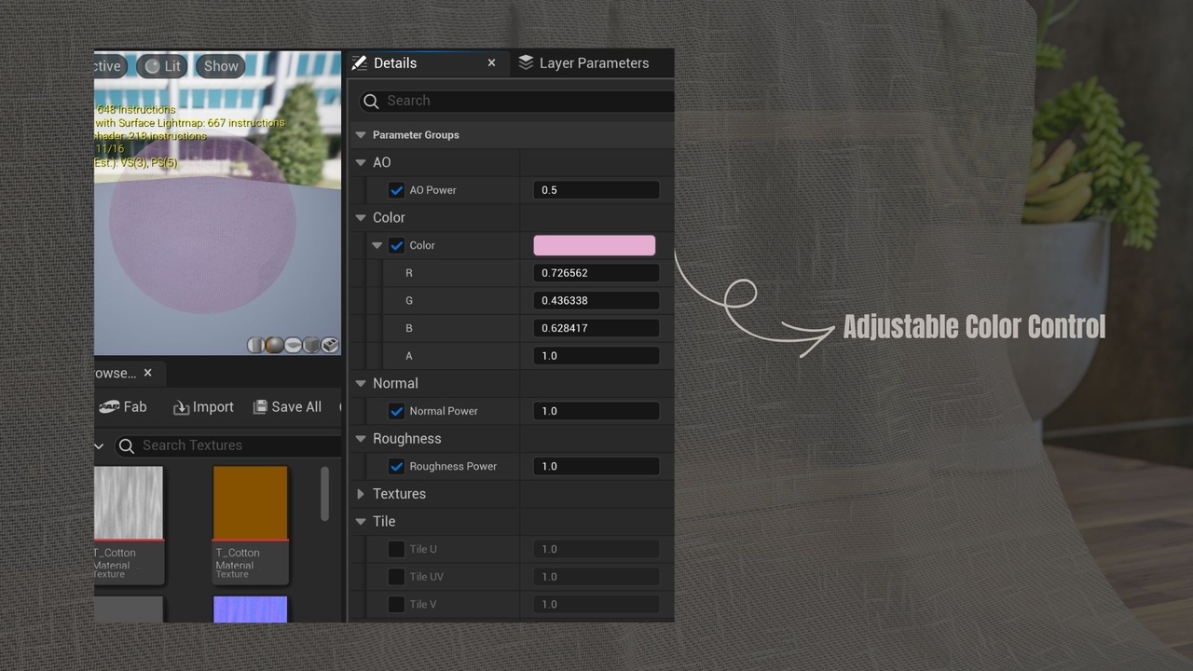
Task: Enable the Tile U checkbox
Action: pyautogui.click(x=396, y=549)
